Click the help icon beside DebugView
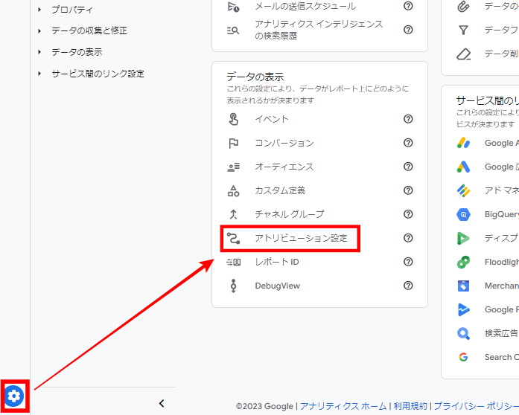The image size is (519, 415). [x=408, y=286]
